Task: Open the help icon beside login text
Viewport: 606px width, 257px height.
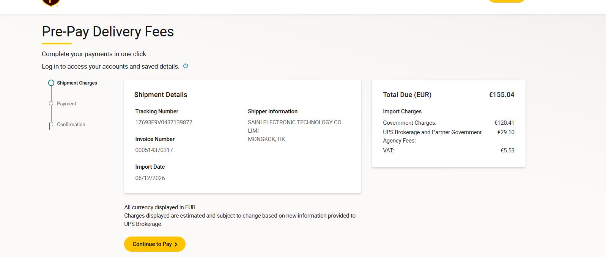Action: 186,66
